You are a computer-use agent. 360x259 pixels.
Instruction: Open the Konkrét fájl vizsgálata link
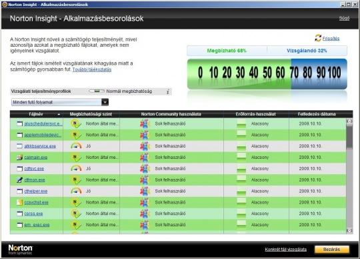click(285, 250)
